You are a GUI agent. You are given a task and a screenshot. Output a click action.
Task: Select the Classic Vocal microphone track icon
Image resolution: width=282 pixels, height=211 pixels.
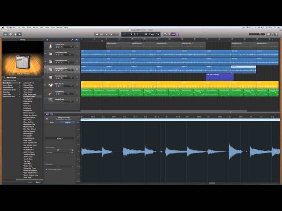click(51, 46)
